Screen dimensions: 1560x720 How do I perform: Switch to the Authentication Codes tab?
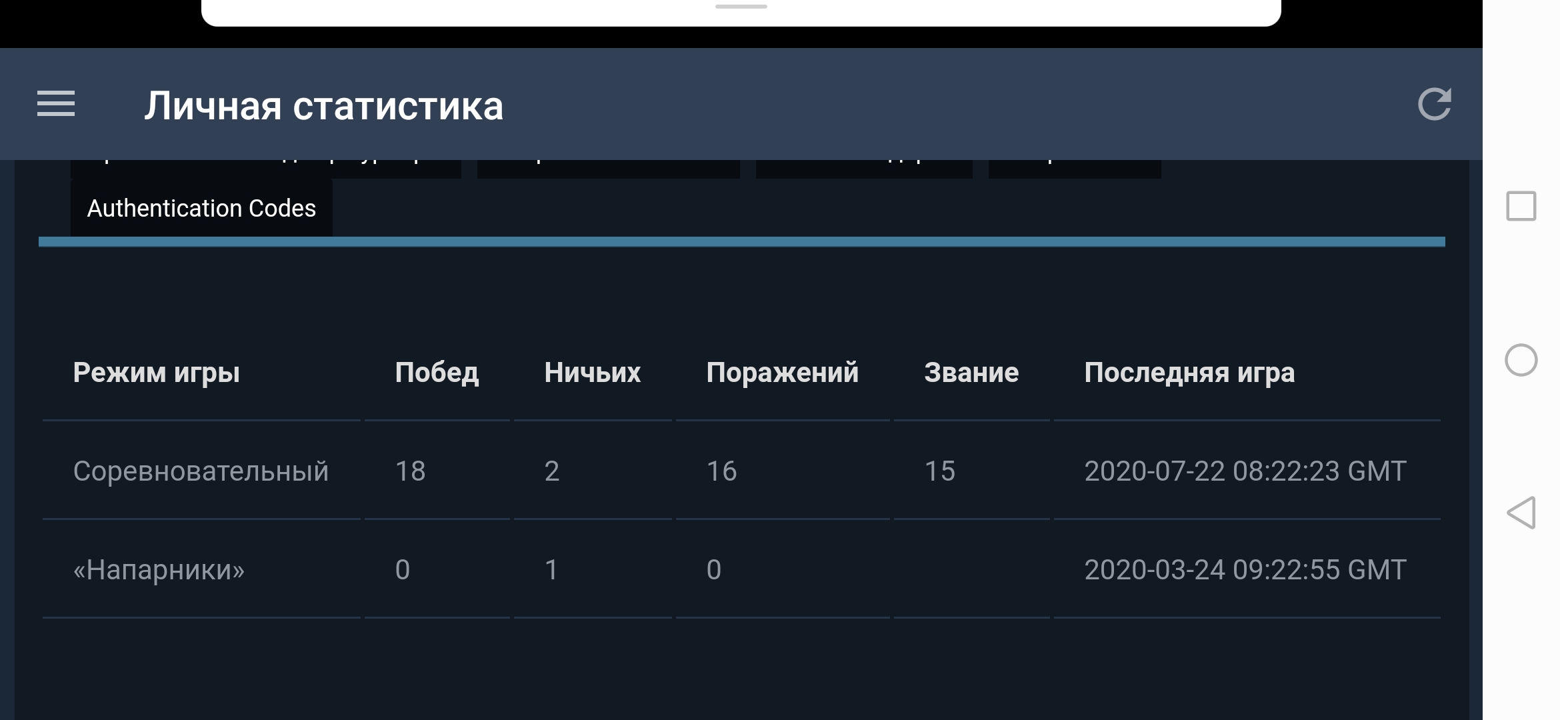pyautogui.click(x=201, y=208)
